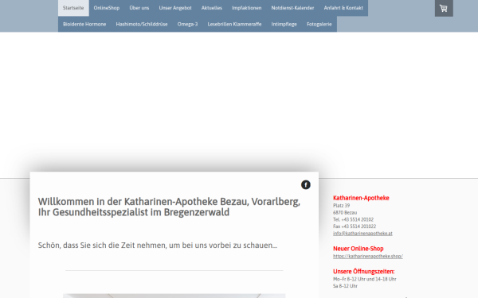
Task: Select Intimpflege in the navigation
Action: point(284,24)
